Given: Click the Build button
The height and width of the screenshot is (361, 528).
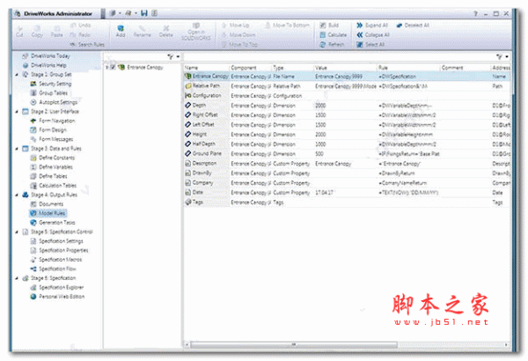Looking at the screenshot, I should point(329,26).
